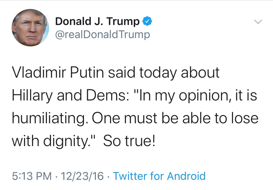Open the Twitter for Android source link
Image resolution: width=273 pixels, height=190 pixels.
point(159,176)
